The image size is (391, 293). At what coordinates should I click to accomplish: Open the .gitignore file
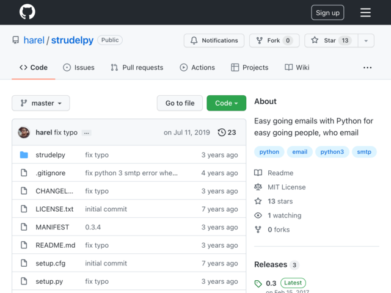click(x=51, y=173)
